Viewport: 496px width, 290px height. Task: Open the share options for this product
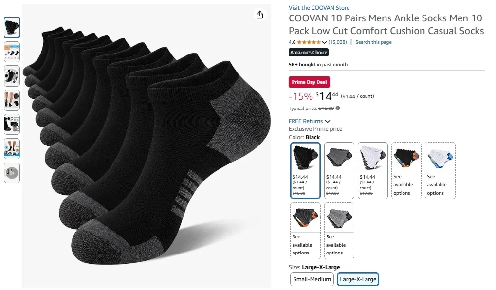[x=260, y=15]
